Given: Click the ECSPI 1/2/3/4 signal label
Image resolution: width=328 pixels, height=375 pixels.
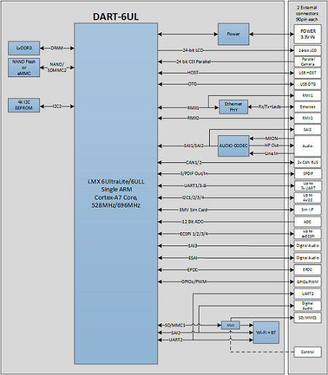Looking at the screenshot, I should [194, 234].
